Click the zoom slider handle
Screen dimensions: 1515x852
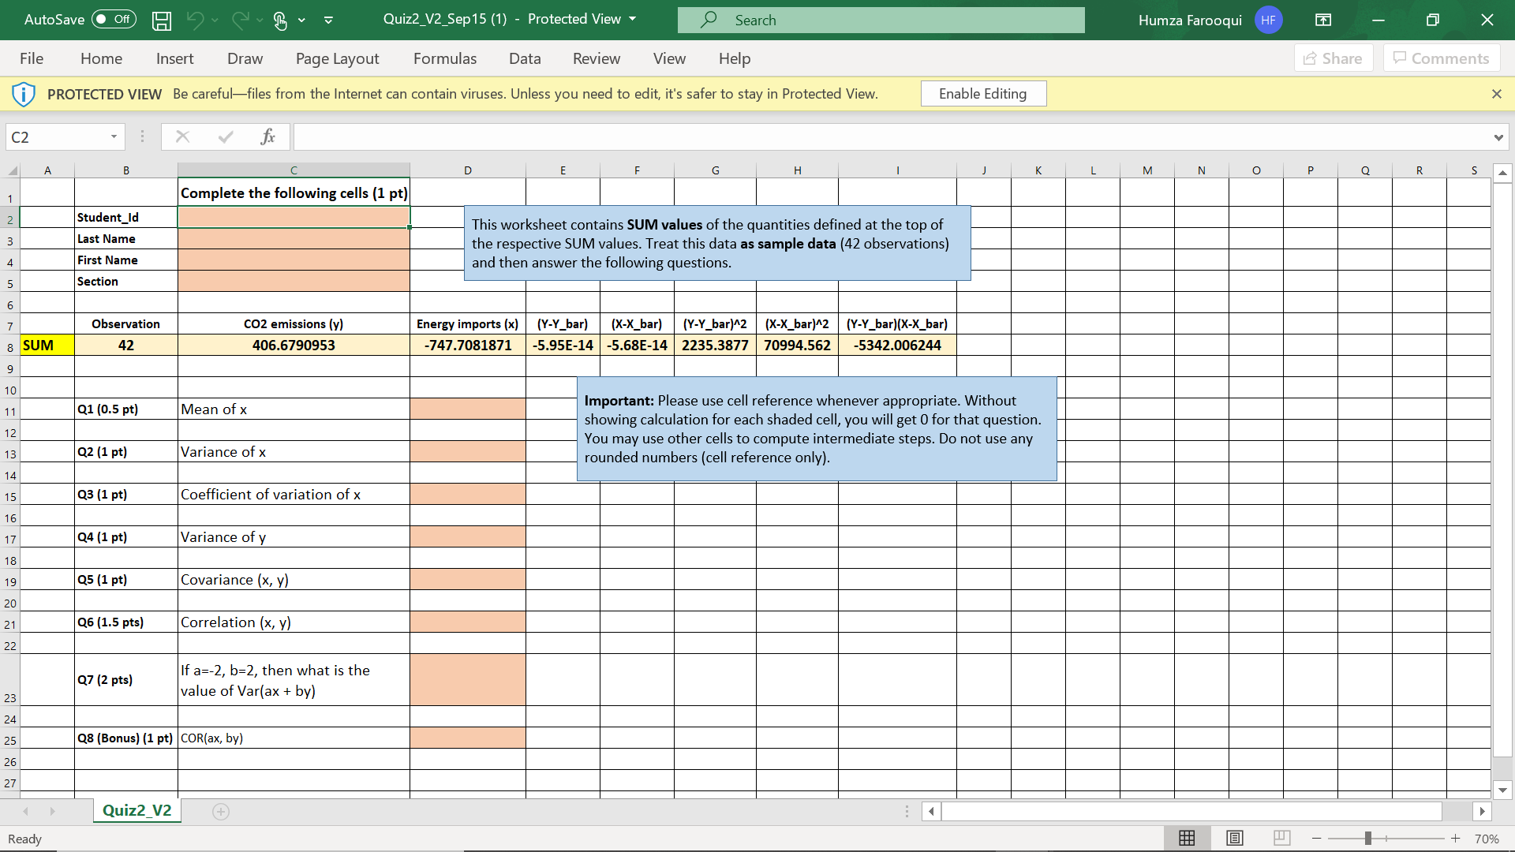point(1367,838)
